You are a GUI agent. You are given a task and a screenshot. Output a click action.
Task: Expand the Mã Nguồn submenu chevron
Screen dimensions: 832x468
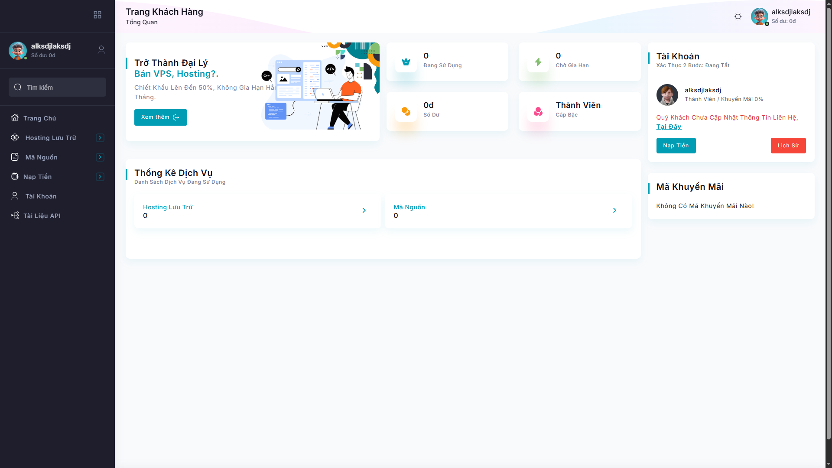tap(100, 157)
